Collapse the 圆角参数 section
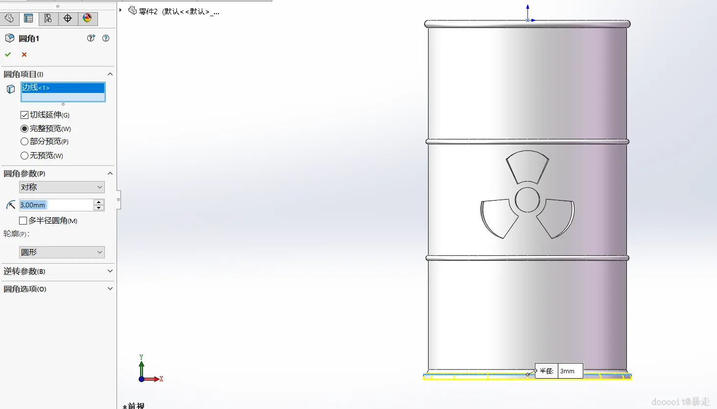Viewport: 717px width, 409px height. 110,174
